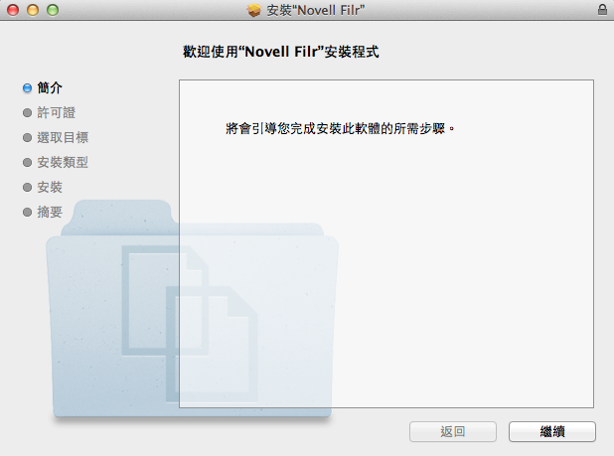Click the folder background illustration
Screen dimensions: 614x456
coord(192,309)
